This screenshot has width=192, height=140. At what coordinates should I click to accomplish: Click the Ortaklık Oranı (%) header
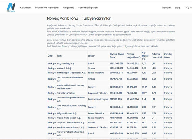(x=157, y=56)
